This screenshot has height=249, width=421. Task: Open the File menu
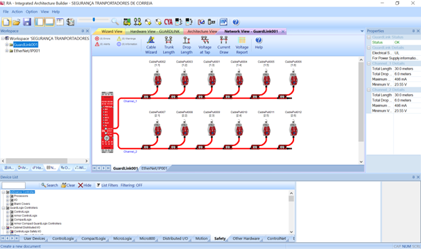click(5, 11)
